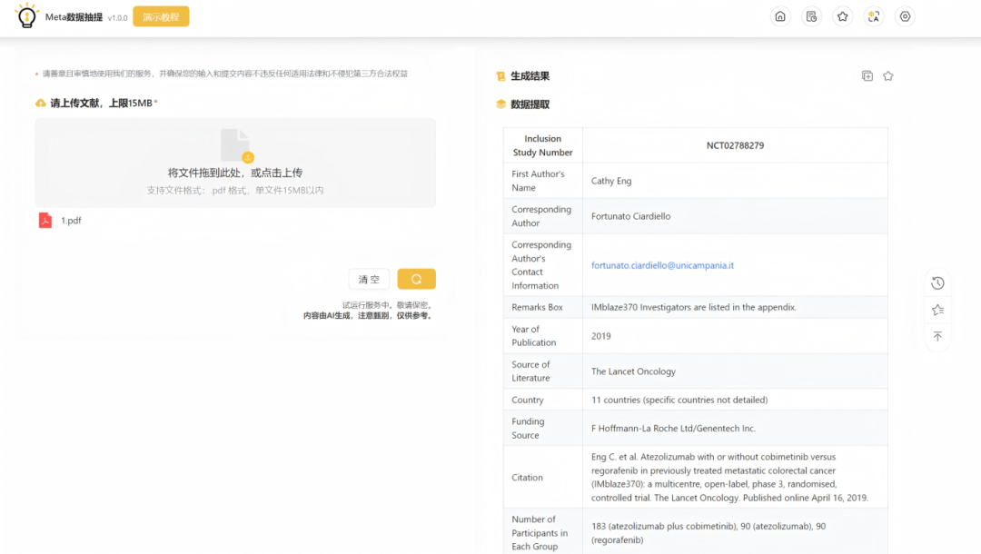981x554 pixels.
Task: Click the orange refresh generate button
Action: point(416,280)
